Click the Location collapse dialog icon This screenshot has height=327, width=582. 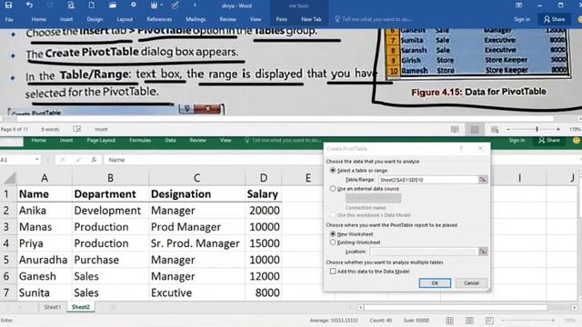[483, 252]
